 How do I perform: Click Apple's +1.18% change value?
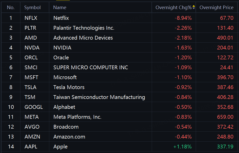pos(182,147)
